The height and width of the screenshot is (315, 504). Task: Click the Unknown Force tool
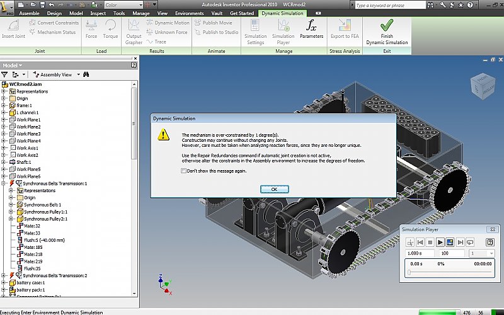pos(166,32)
